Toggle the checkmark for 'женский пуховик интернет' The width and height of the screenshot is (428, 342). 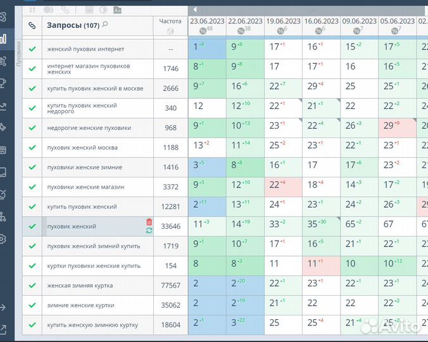click(x=32, y=49)
